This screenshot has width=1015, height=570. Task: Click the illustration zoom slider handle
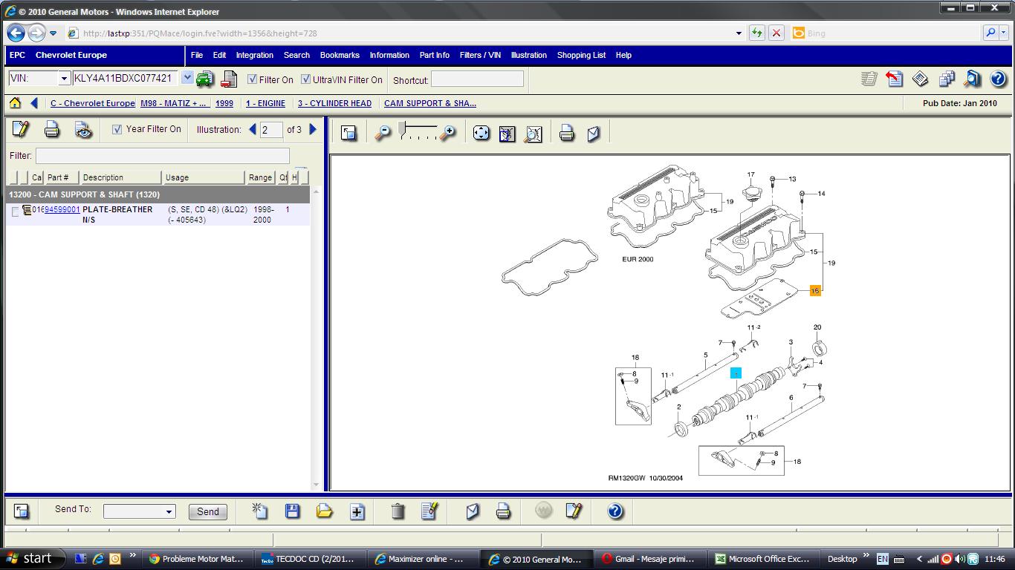tap(402, 130)
